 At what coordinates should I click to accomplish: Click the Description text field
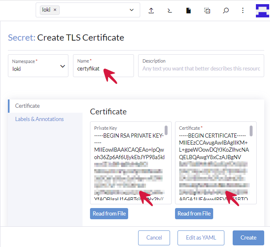[x=201, y=68]
